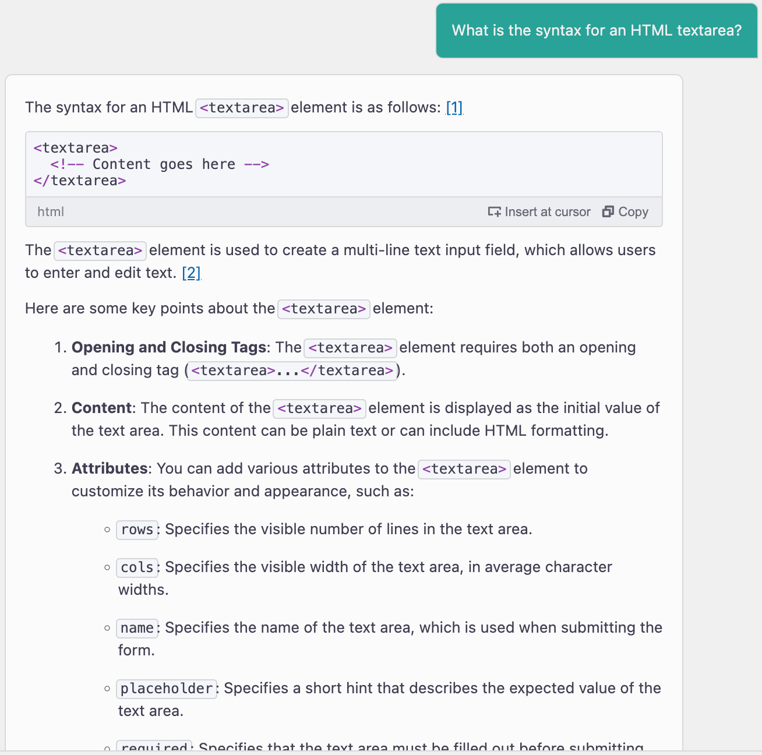Image resolution: width=762 pixels, height=755 pixels.
Task: Click the <textarea> chip in the Attributes item
Action: 464,469
